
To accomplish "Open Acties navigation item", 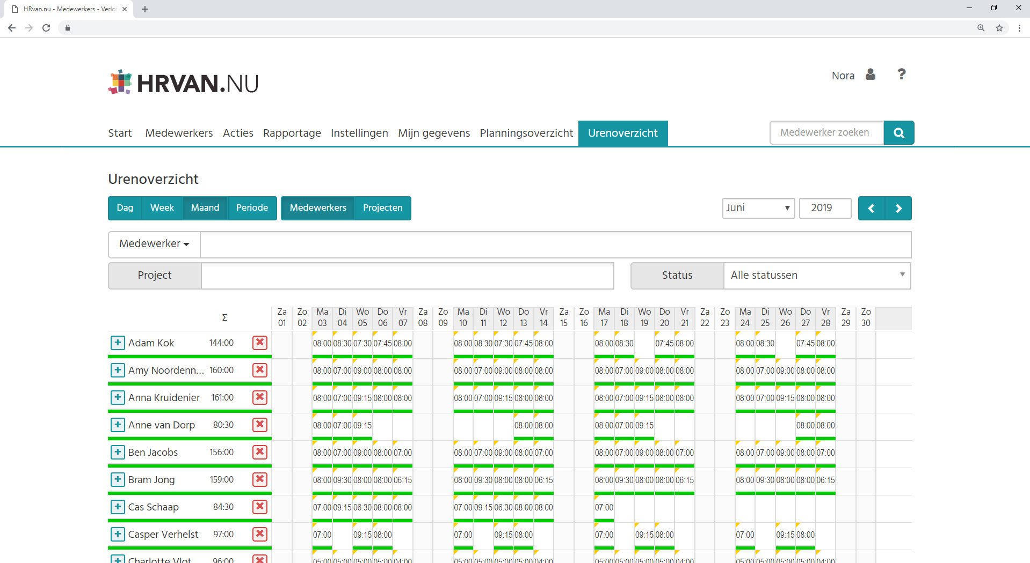I will [x=238, y=133].
